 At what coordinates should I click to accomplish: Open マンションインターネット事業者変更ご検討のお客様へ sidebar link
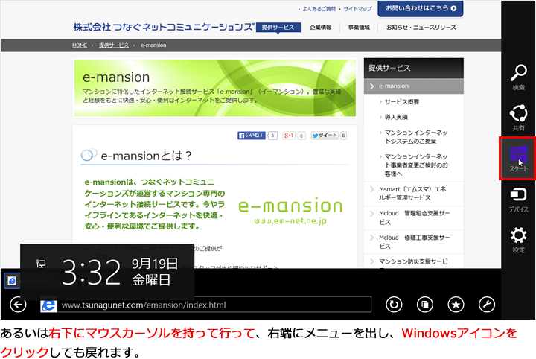click(x=416, y=165)
